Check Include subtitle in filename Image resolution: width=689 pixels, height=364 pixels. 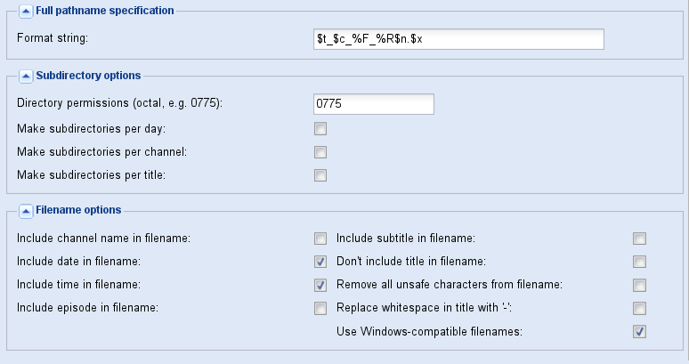(639, 239)
